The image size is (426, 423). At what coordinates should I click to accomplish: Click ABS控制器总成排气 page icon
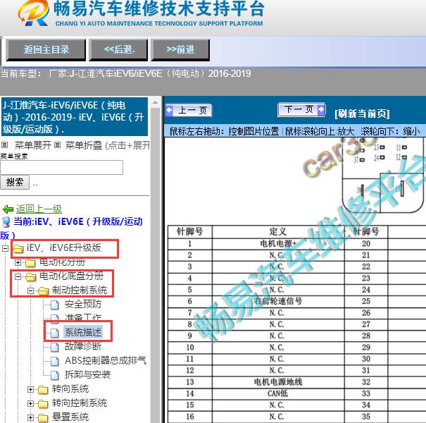[x=55, y=361]
